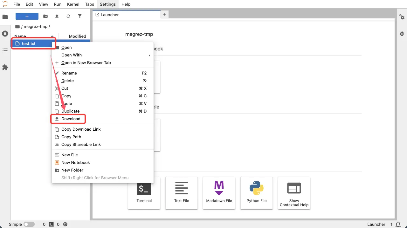
Task: Click the notification bell in status bar
Action: point(398,224)
